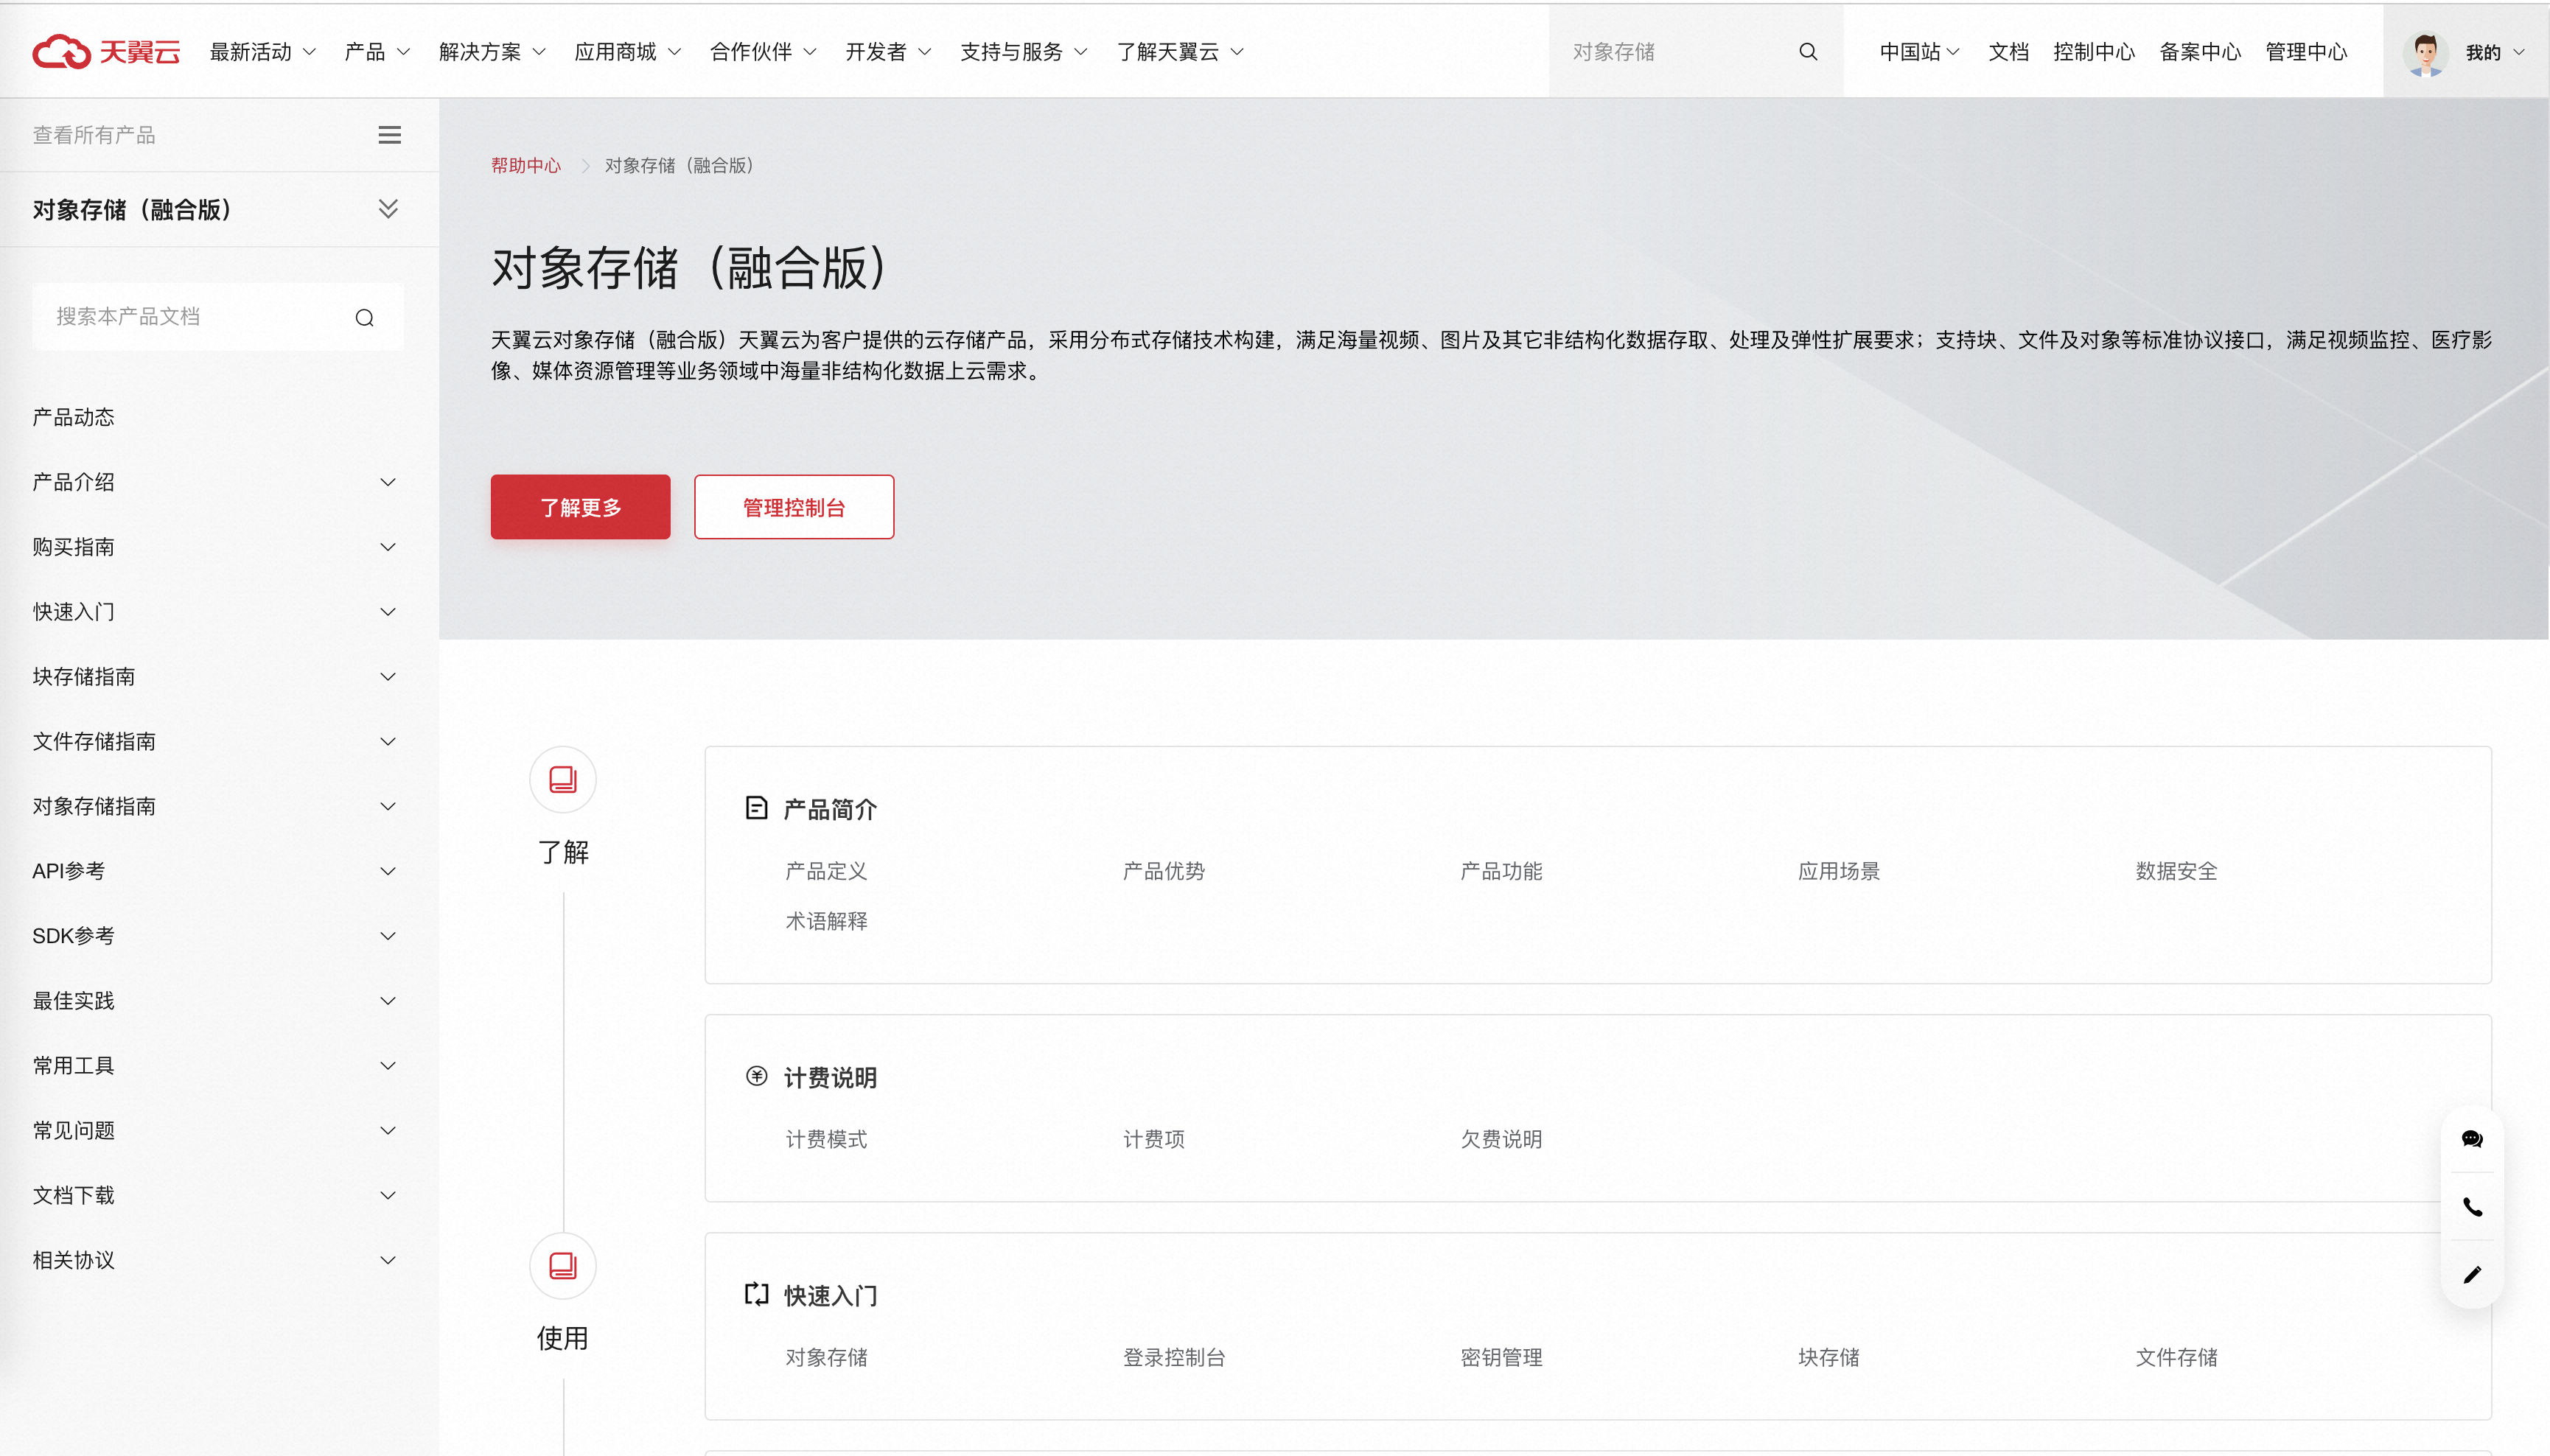
Task: Open the 产品定义 documentation link
Action: pos(825,871)
